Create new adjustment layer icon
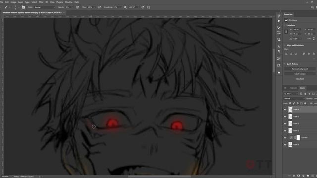 click(303, 176)
